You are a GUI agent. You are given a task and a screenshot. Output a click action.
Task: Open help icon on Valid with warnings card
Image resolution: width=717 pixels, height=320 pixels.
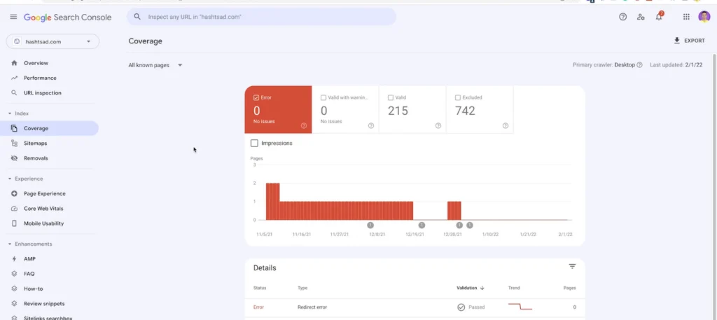[x=371, y=126]
